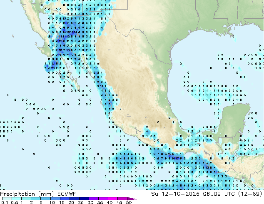Click the '45' legend scale label

click(120, 202)
